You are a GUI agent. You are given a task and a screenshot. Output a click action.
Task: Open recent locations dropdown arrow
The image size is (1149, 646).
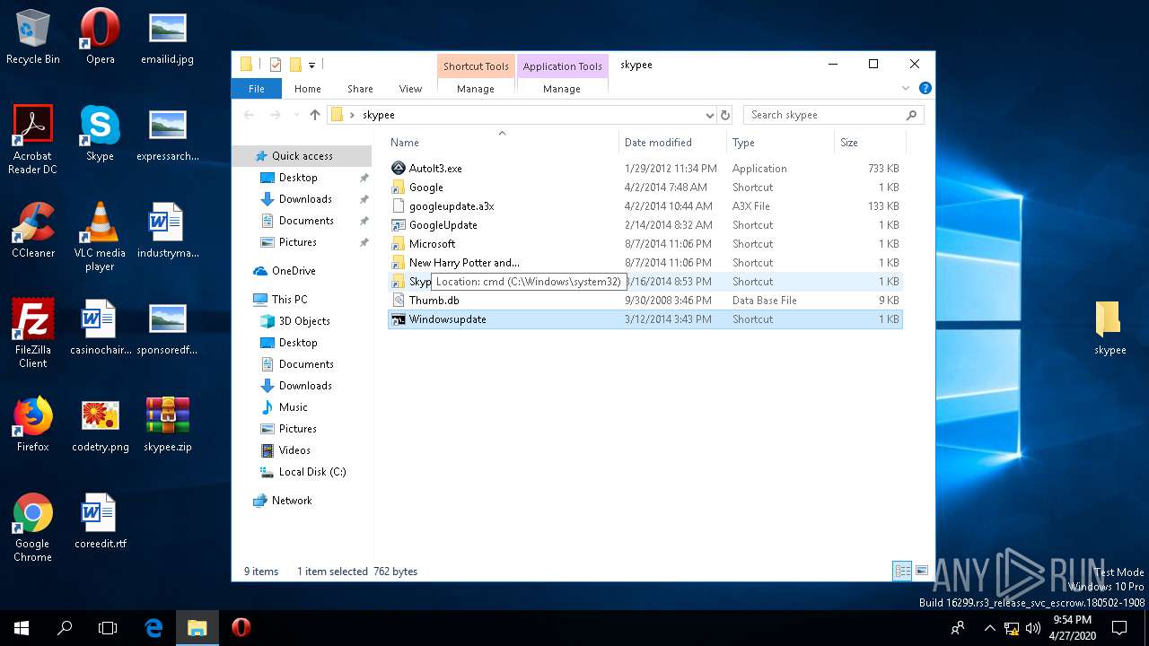[x=296, y=115]
